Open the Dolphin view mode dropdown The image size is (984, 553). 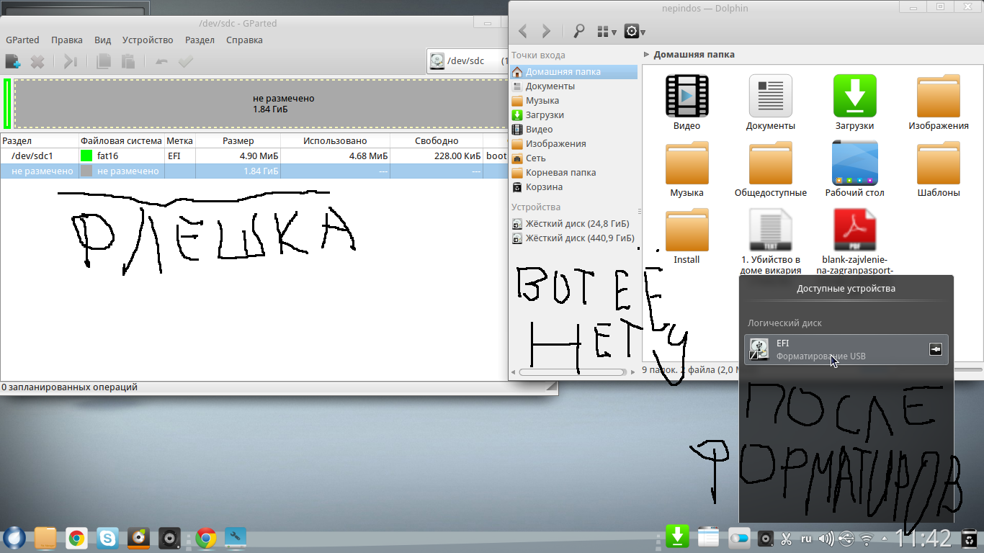click(607, 32)
